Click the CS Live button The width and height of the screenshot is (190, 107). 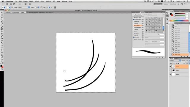185,4
